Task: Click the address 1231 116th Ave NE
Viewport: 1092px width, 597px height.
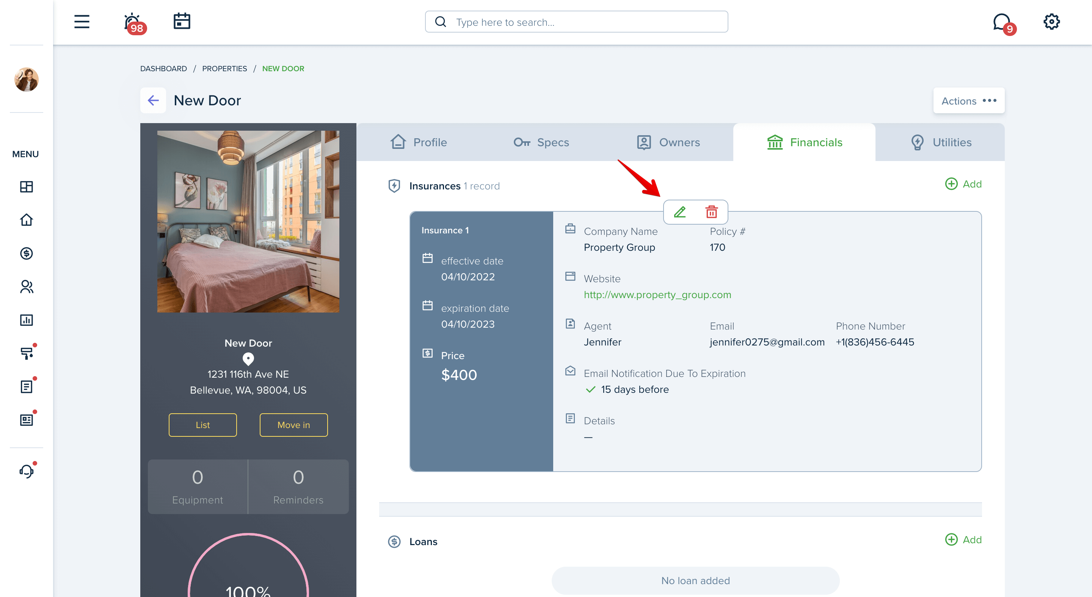Action: (248, 374)
